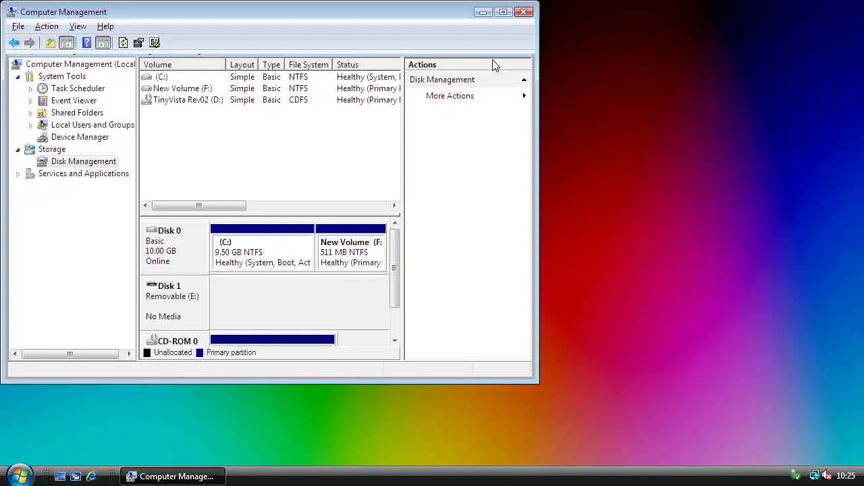Image resolution: width=864 pixels, height=486 pixels.
Task: Select the Disk Management tree item
Action: point(84,161)
